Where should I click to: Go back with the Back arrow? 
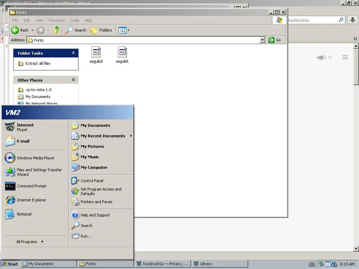pyautogui.click(x=20, y=30)
